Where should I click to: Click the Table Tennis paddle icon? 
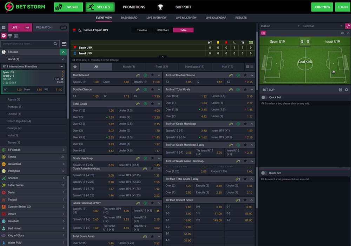coord(4,185)
